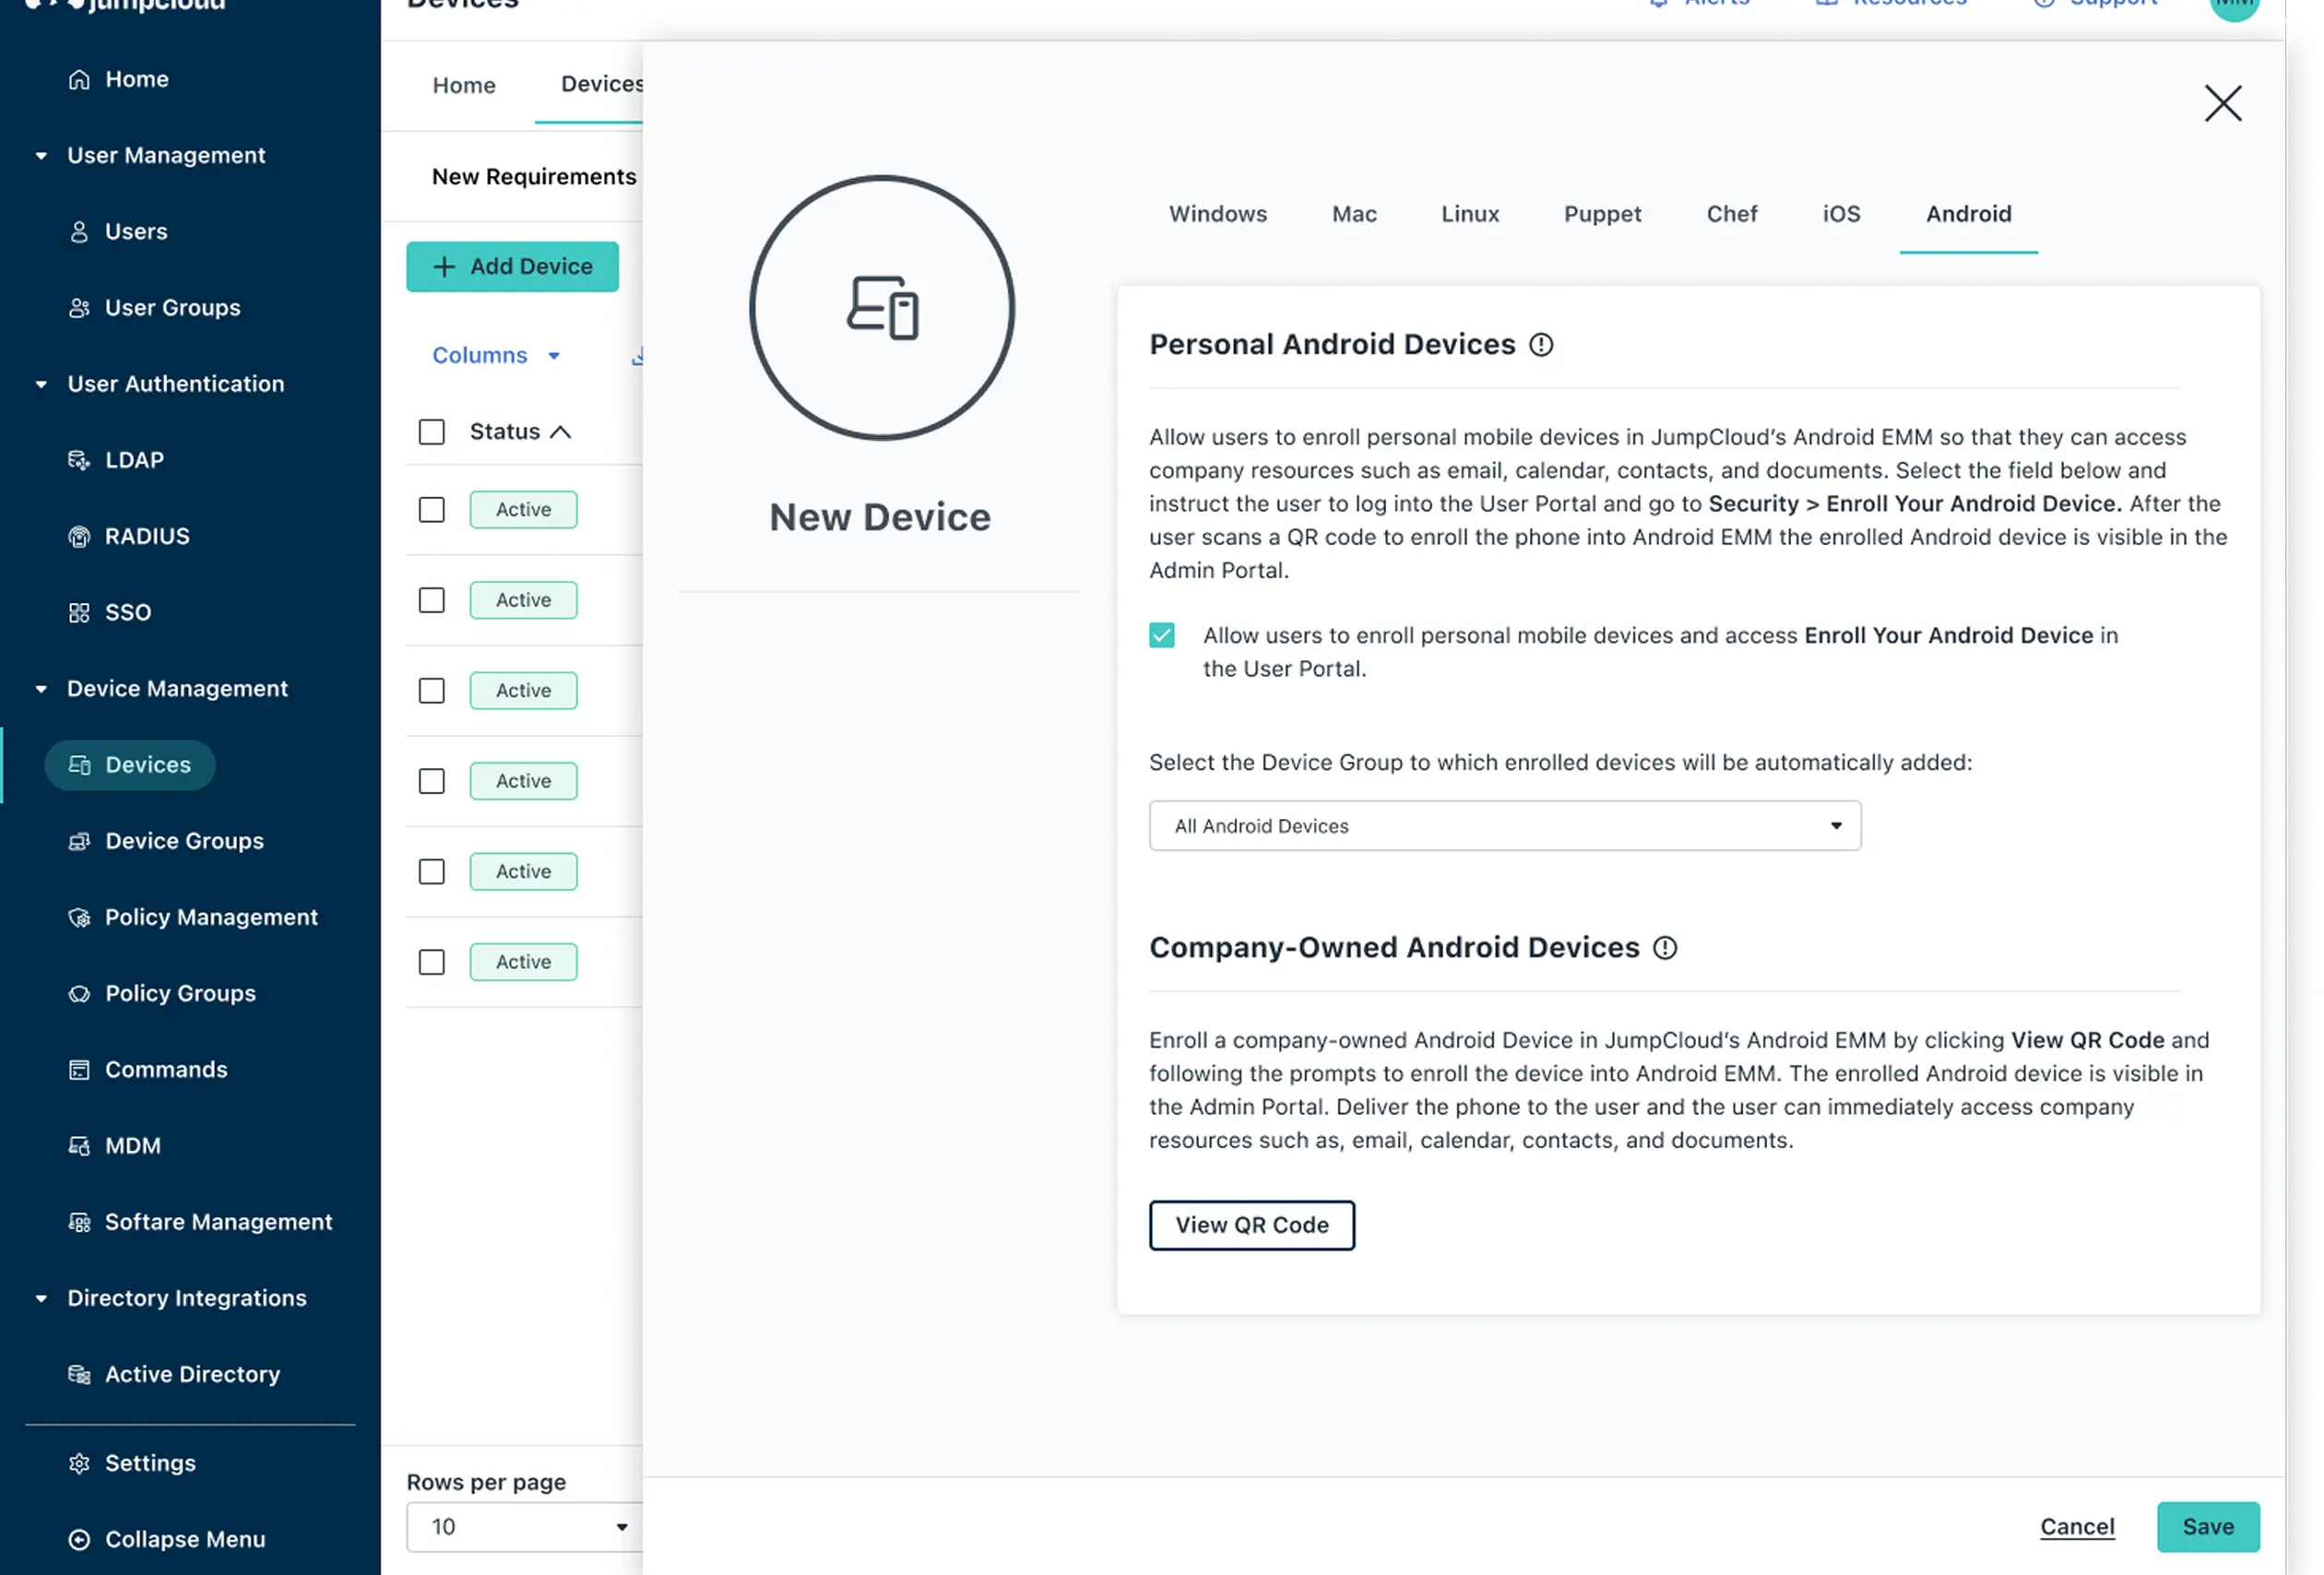
Task: Click the Collapse Menu arrow icon
Action: coord(79,1539)
